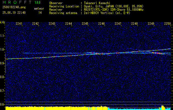Click the meteor label
Image resolution: width=173 pixels, height=110 pixels.
point(39,9)
